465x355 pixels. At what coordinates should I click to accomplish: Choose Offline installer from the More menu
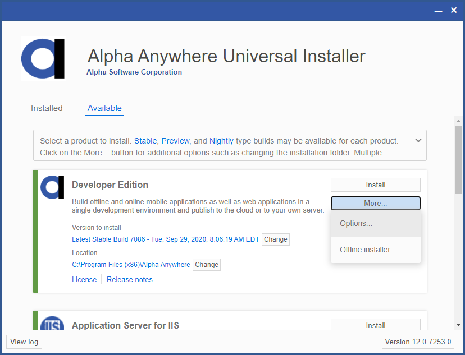(376, 250)
